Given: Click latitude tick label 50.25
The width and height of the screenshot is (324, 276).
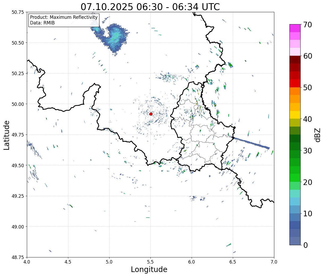Looking at the screenshot, I should tap(18, 74).
